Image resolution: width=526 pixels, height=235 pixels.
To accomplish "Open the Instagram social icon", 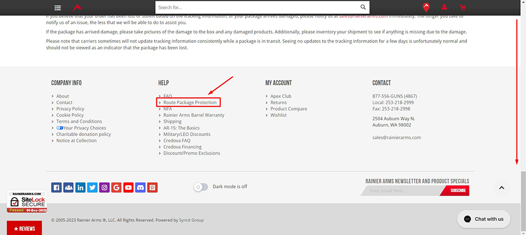I will pos(105,187).
